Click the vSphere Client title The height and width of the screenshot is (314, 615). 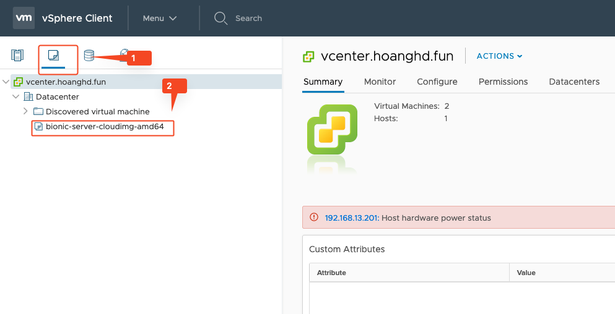tap(77, 19)
